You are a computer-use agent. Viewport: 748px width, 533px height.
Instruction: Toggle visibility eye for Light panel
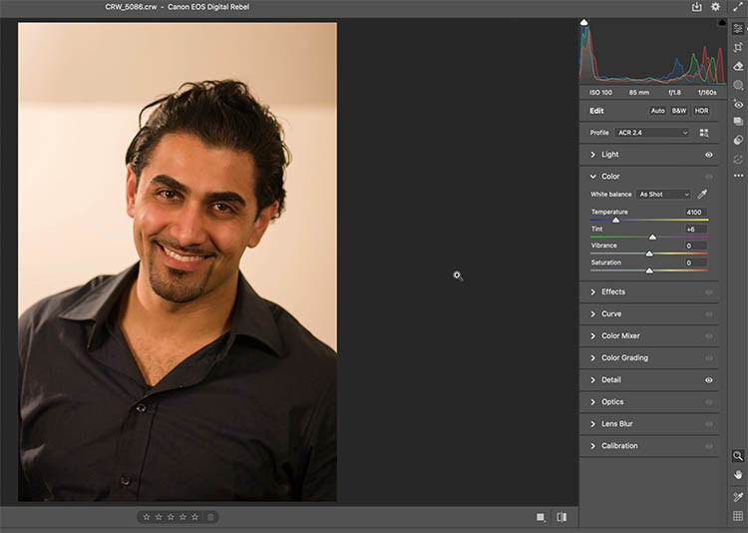pos(709,155)
